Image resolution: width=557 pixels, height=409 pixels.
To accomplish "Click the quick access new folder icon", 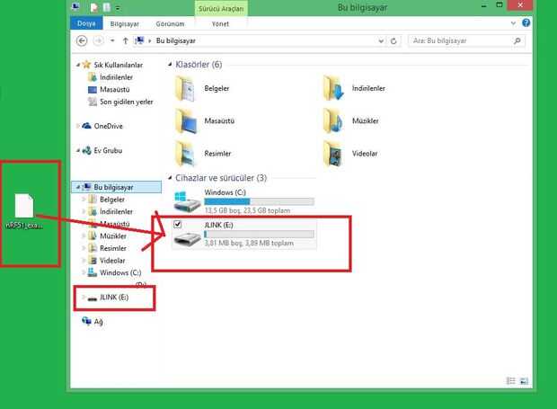I will click(x=107, y=7).
